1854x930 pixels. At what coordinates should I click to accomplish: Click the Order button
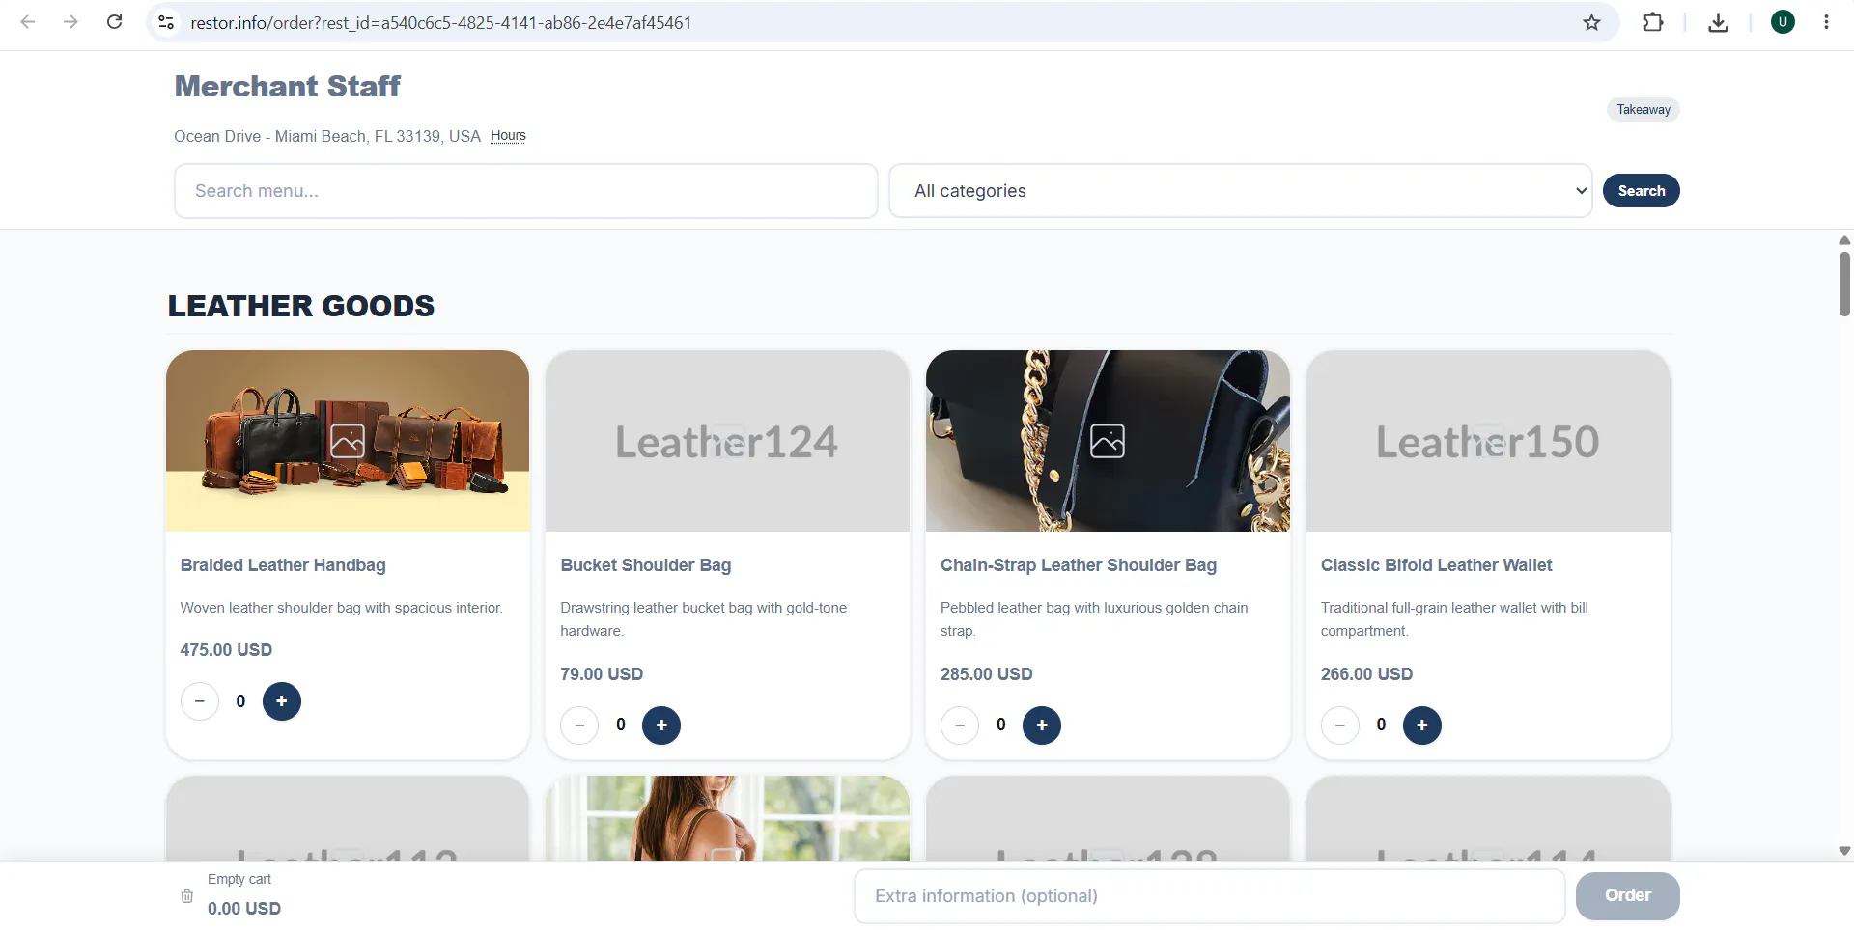click(1628, 896)
